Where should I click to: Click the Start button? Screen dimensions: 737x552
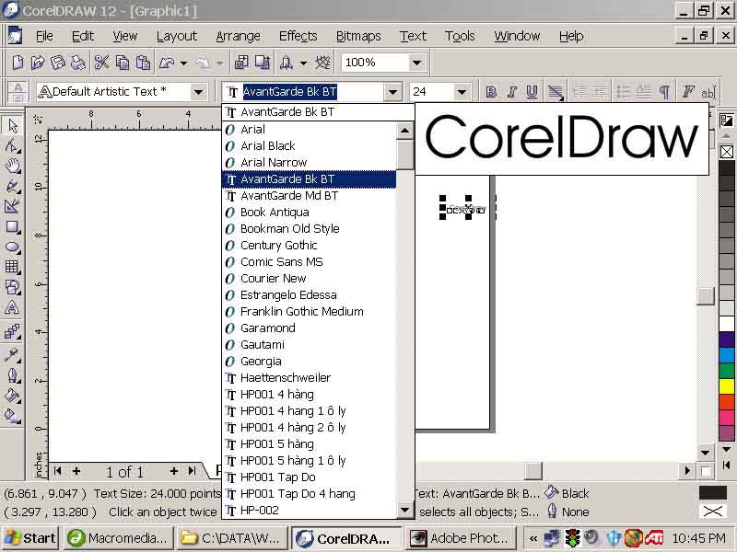(30, 538)
